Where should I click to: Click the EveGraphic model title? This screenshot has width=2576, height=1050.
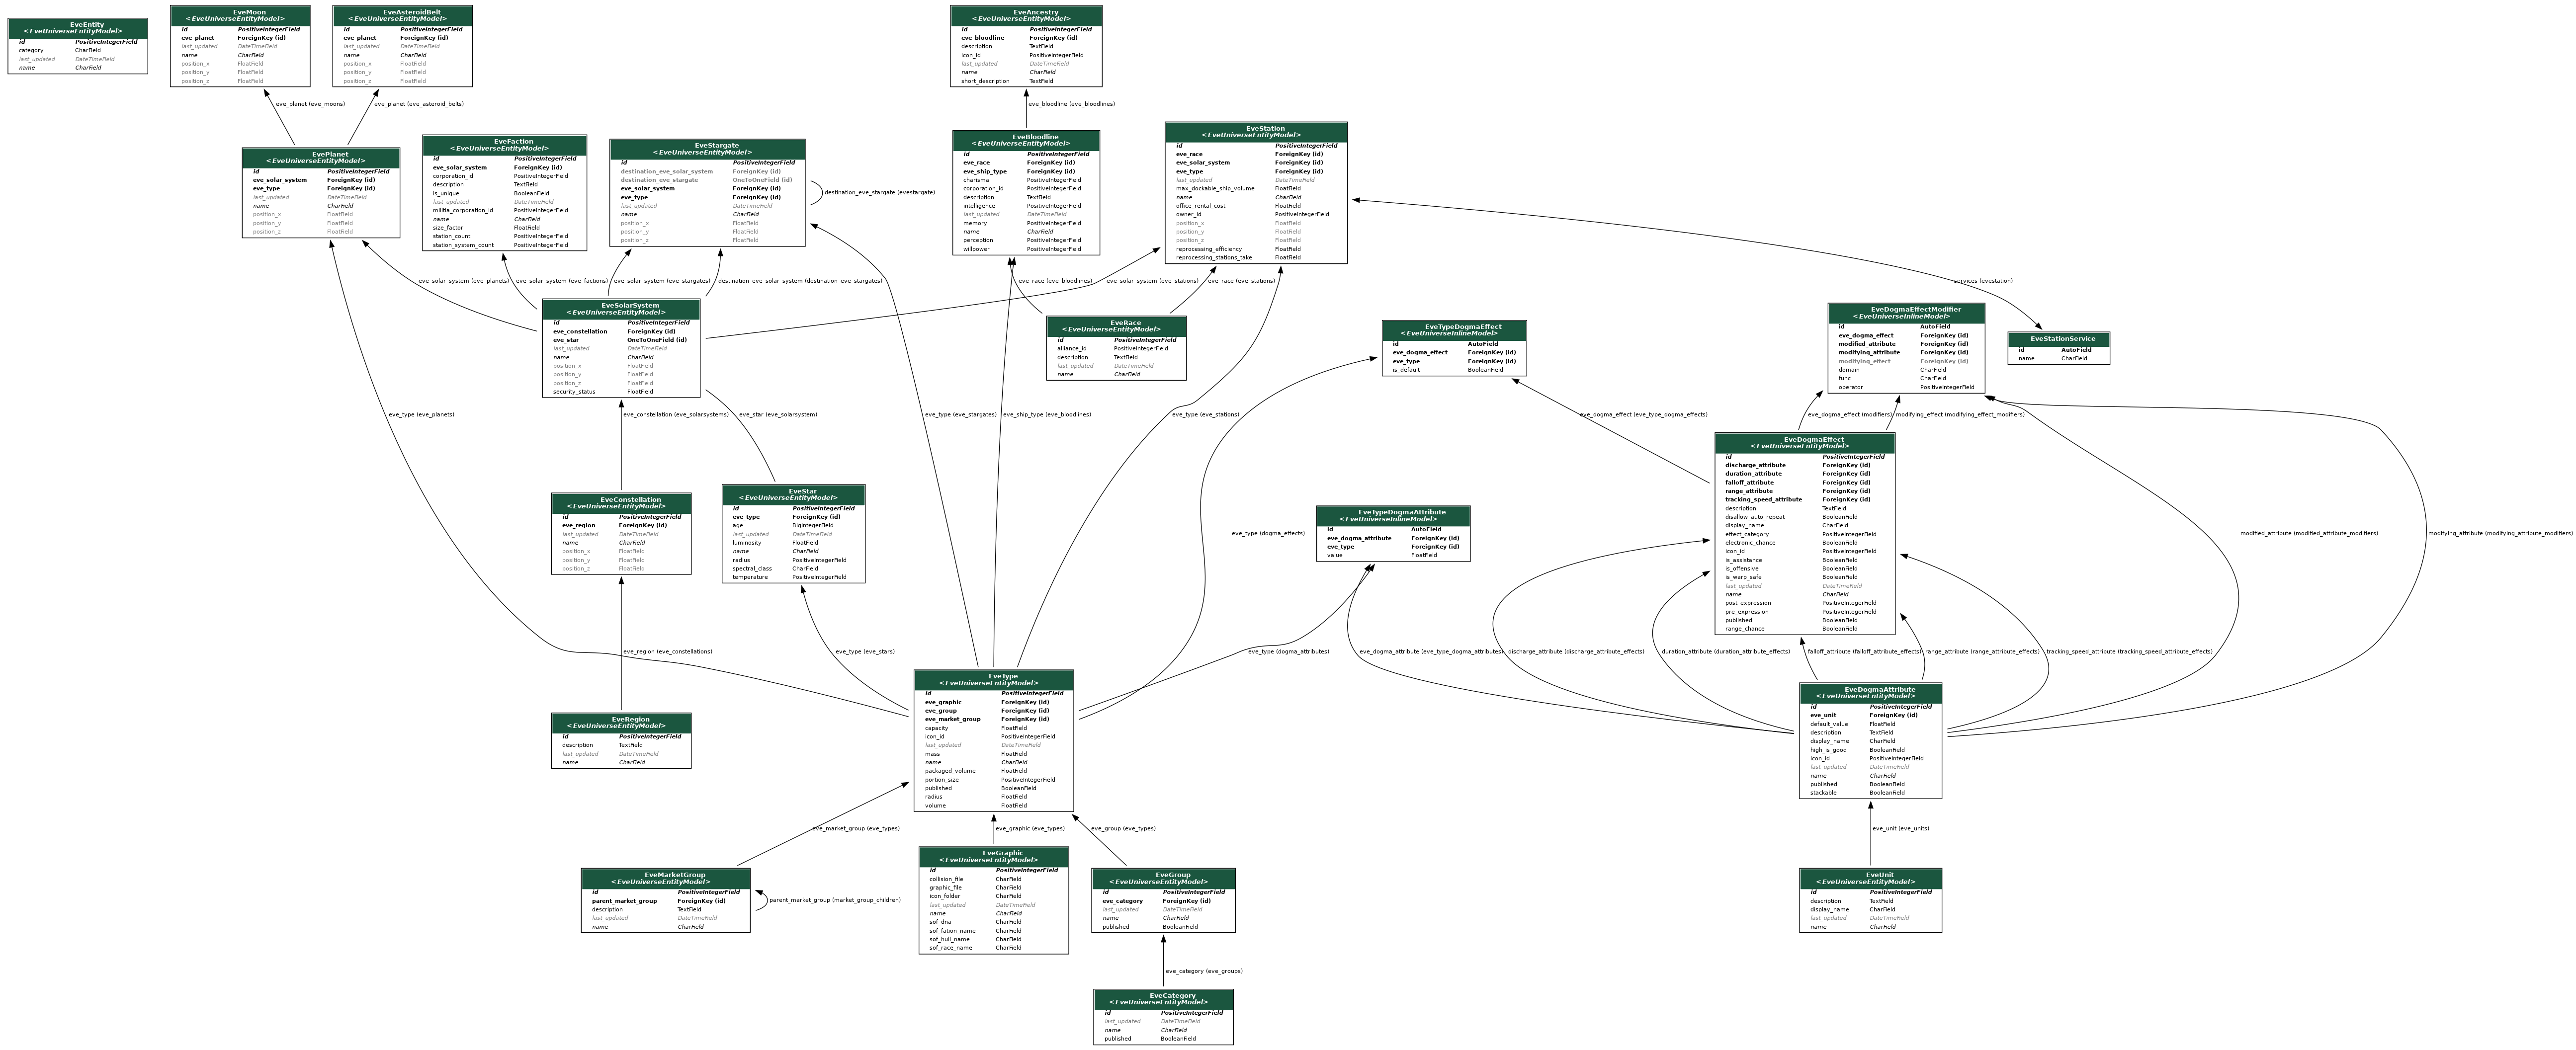click(1002, 853)
